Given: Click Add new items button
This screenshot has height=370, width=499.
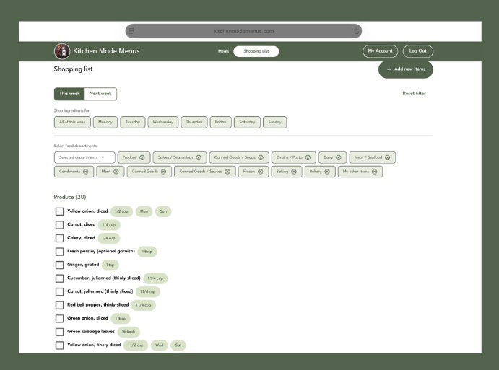Looking at the screenshot, I should [406, 69].
